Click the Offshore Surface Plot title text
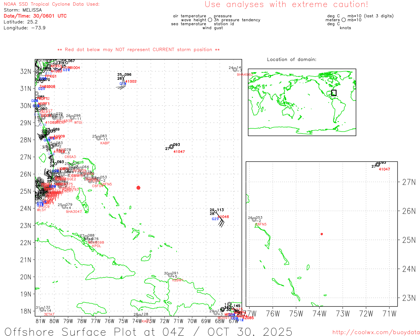Image resolution: width=420 pixels, height=336 pixels. click(148, 331)
